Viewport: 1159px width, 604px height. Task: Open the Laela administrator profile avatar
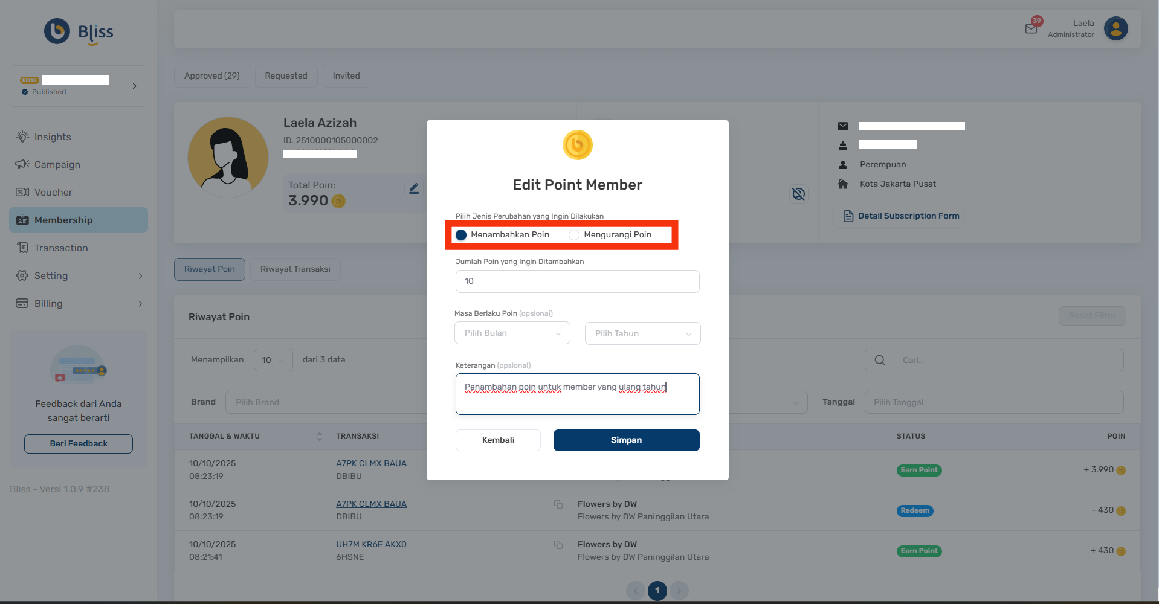1115,28
